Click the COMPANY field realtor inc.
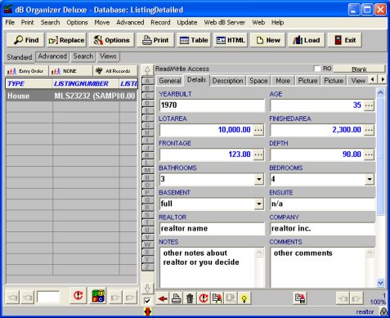This screenshot has width=390, height=318. (322, 228)
